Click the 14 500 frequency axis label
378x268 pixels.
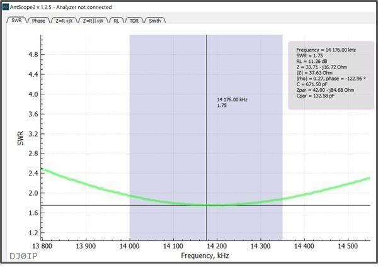coord(348,246)
